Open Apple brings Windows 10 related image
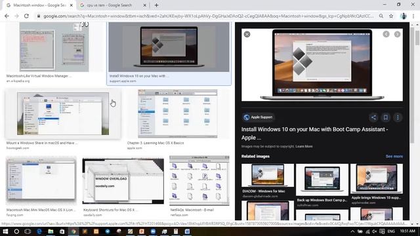420x236 pixels. coord(376,178)
